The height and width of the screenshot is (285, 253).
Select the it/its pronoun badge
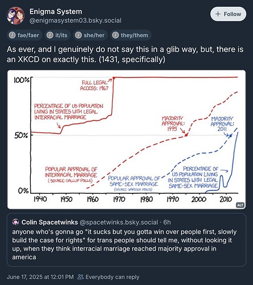[x=58, y=35]
